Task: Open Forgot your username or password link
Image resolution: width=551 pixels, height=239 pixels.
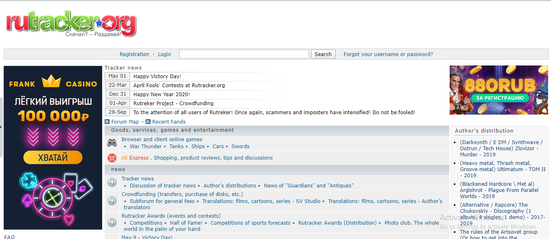Action: click(388, 54)
